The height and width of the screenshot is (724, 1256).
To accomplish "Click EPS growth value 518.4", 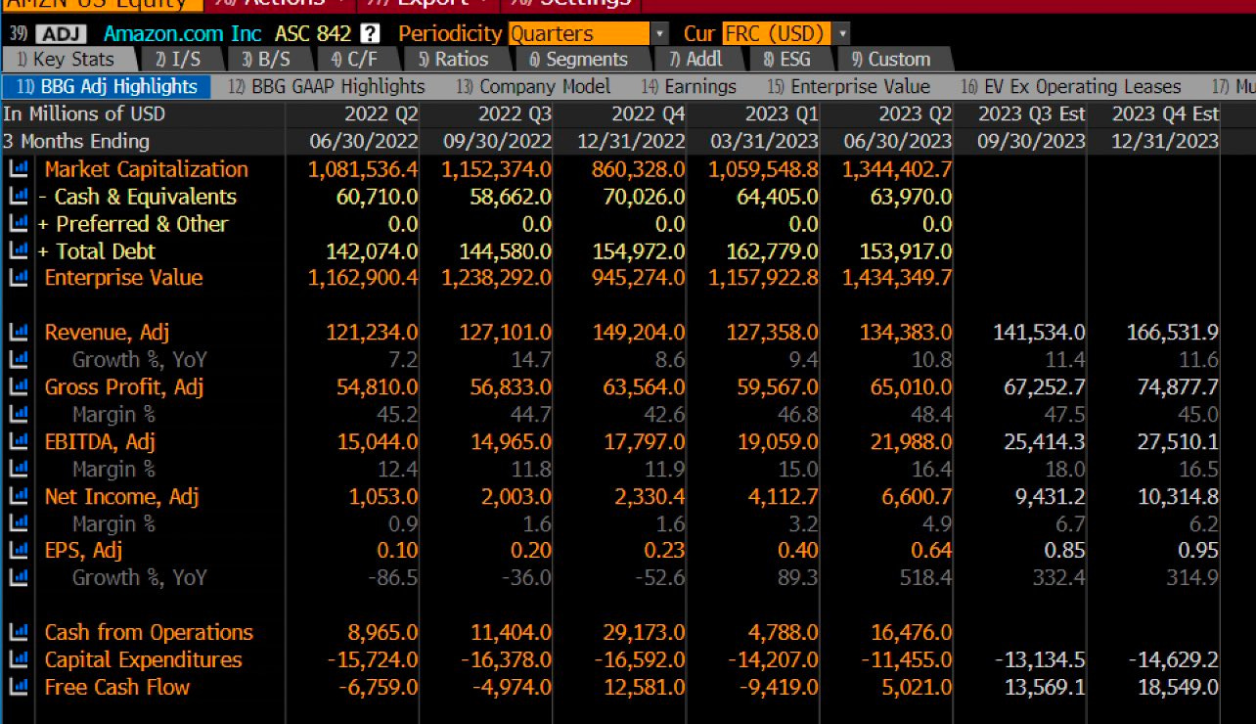I will pos(926,578).
